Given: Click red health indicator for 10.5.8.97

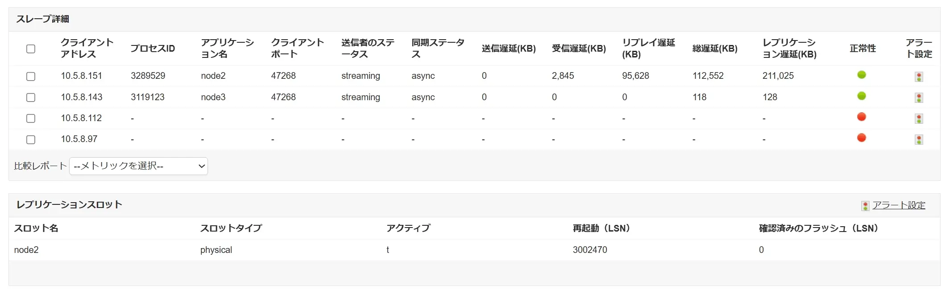Looking at the screenshot, I should (x=862, y=138).
